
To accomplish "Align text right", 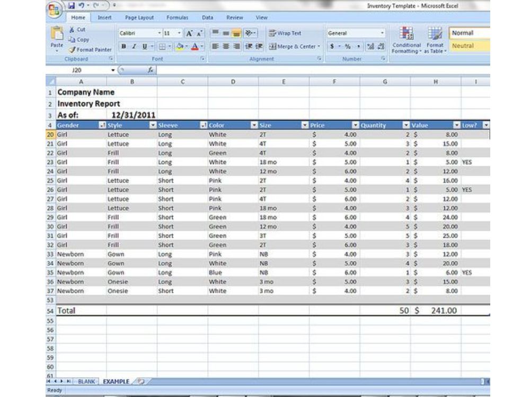I will (236, 47).
